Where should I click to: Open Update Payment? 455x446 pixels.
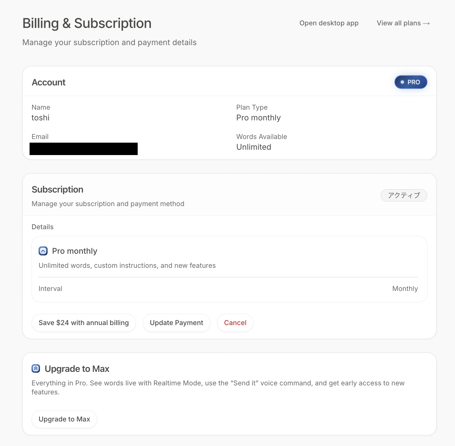[x=177, y=323]
